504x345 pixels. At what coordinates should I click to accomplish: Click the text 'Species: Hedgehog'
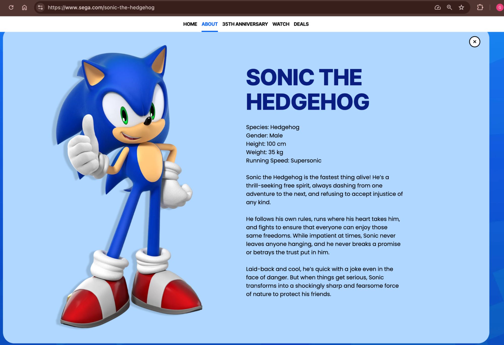pos(273,127)
